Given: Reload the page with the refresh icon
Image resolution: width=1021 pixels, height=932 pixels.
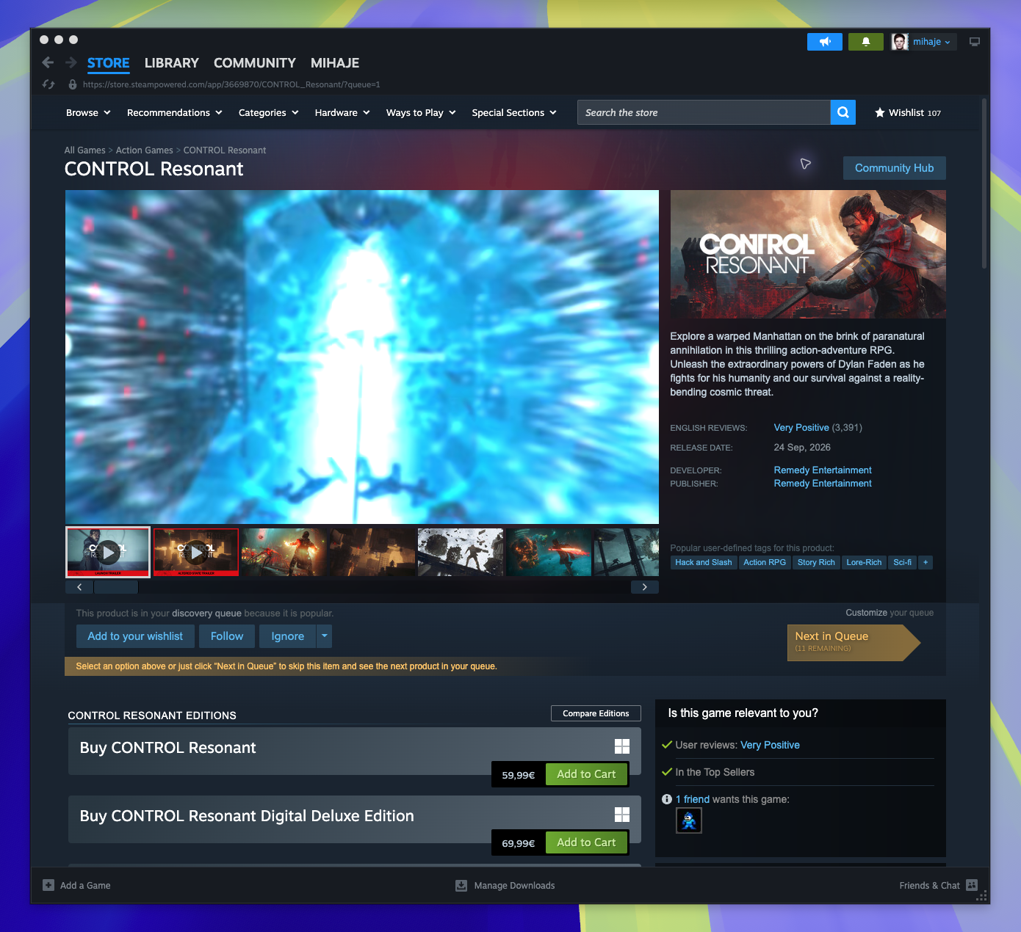Looking at the screenshot, I should (48, 84).
